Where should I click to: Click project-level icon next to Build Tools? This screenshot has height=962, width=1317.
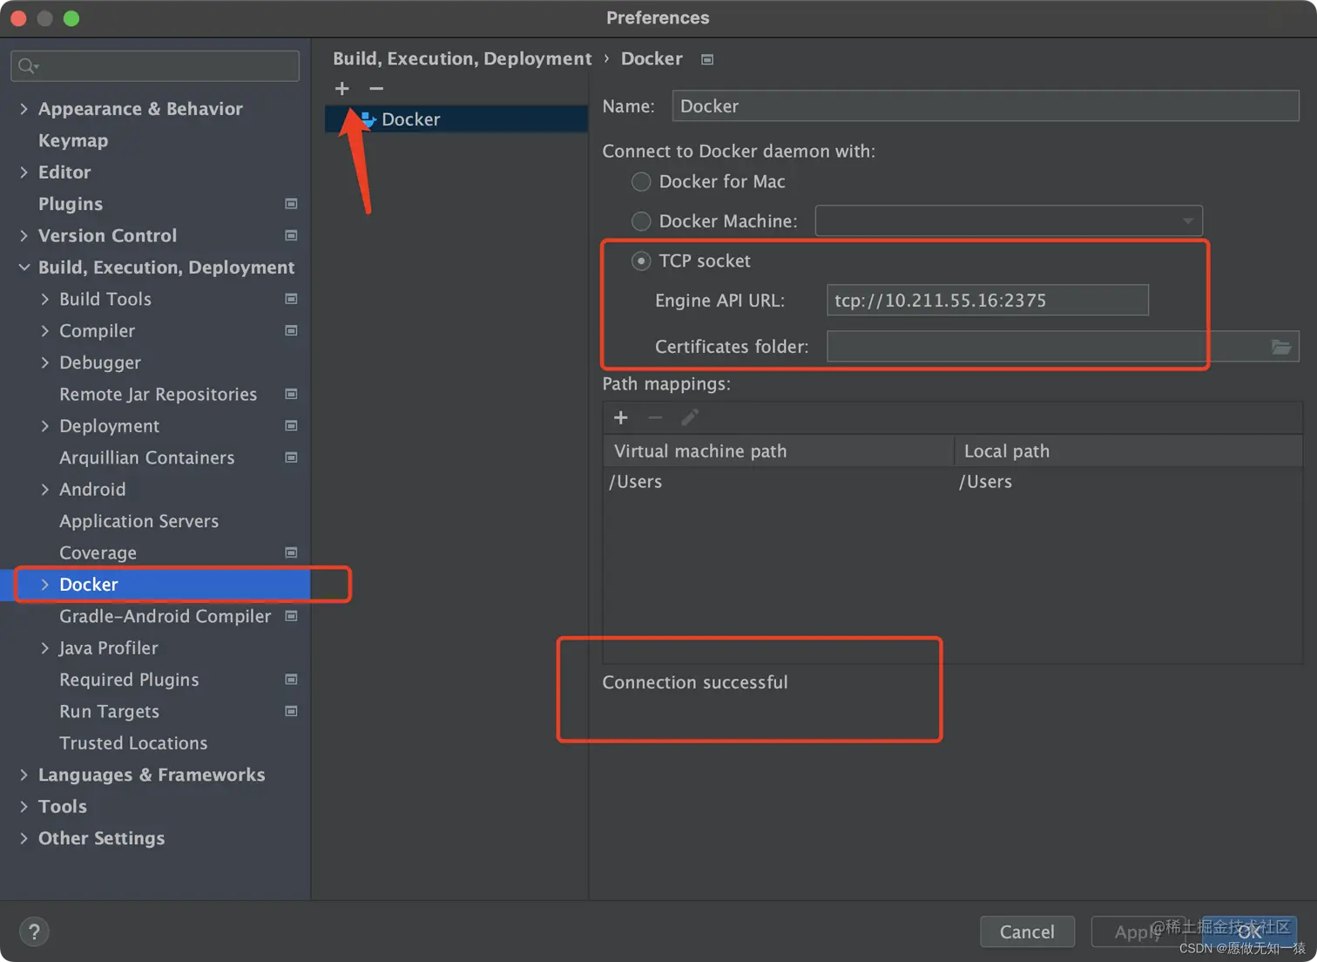[291, 299]
